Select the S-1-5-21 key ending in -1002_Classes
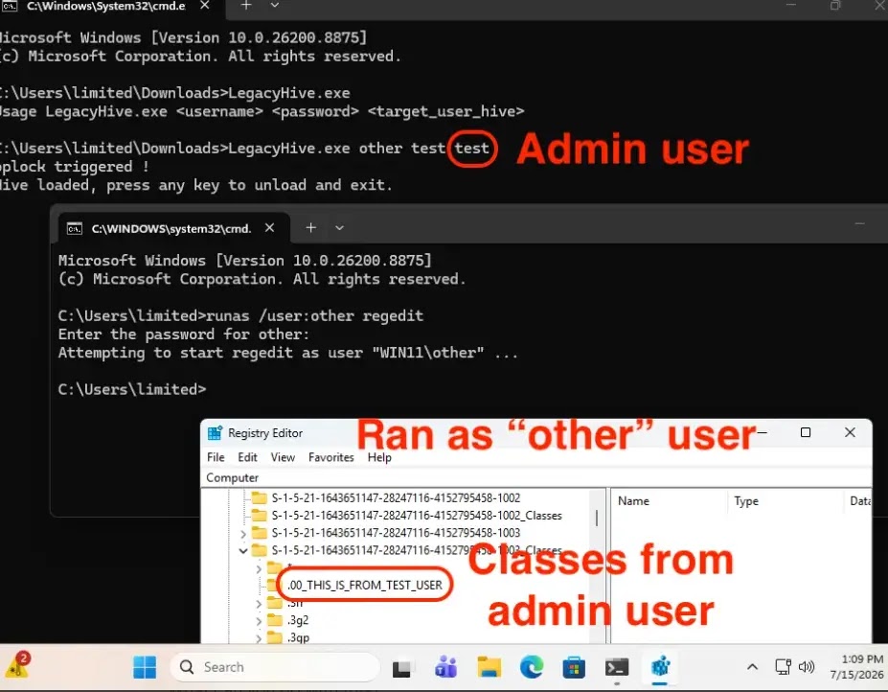 pos(417,516)
